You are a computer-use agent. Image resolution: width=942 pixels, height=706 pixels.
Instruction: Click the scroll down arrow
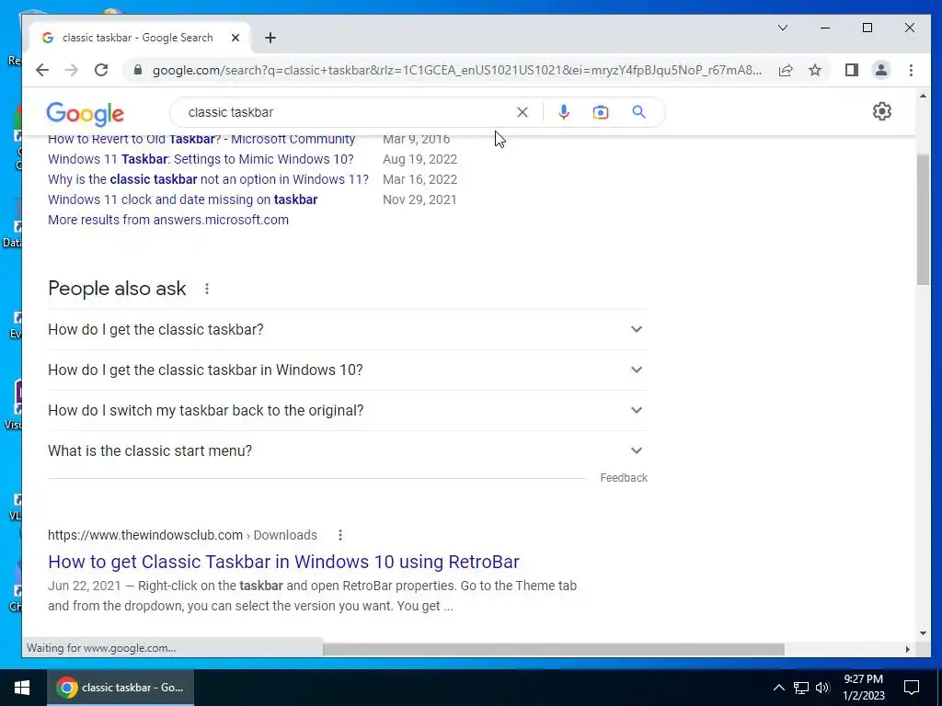[923, 632]
